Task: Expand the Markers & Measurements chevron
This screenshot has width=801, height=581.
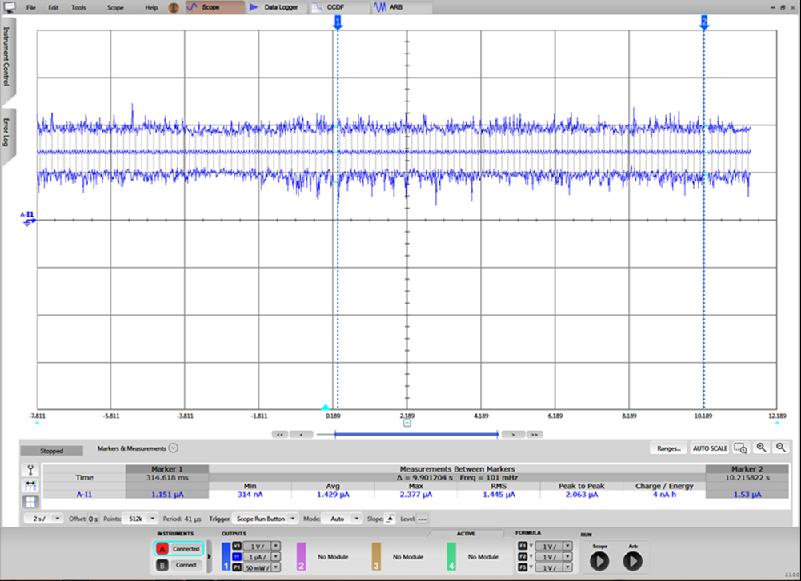Action: pyautogui.click(x=173, y=448)
